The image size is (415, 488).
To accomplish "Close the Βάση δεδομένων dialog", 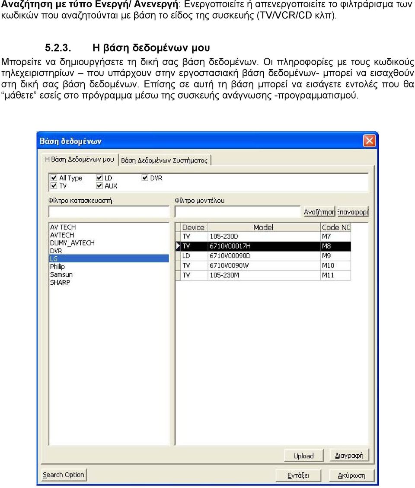I will point(369,141).
